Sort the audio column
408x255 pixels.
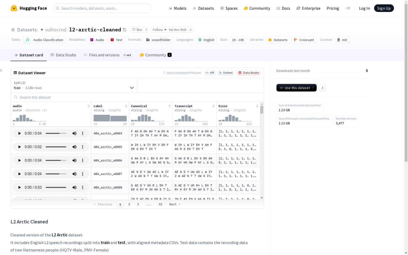click(88, 106)
